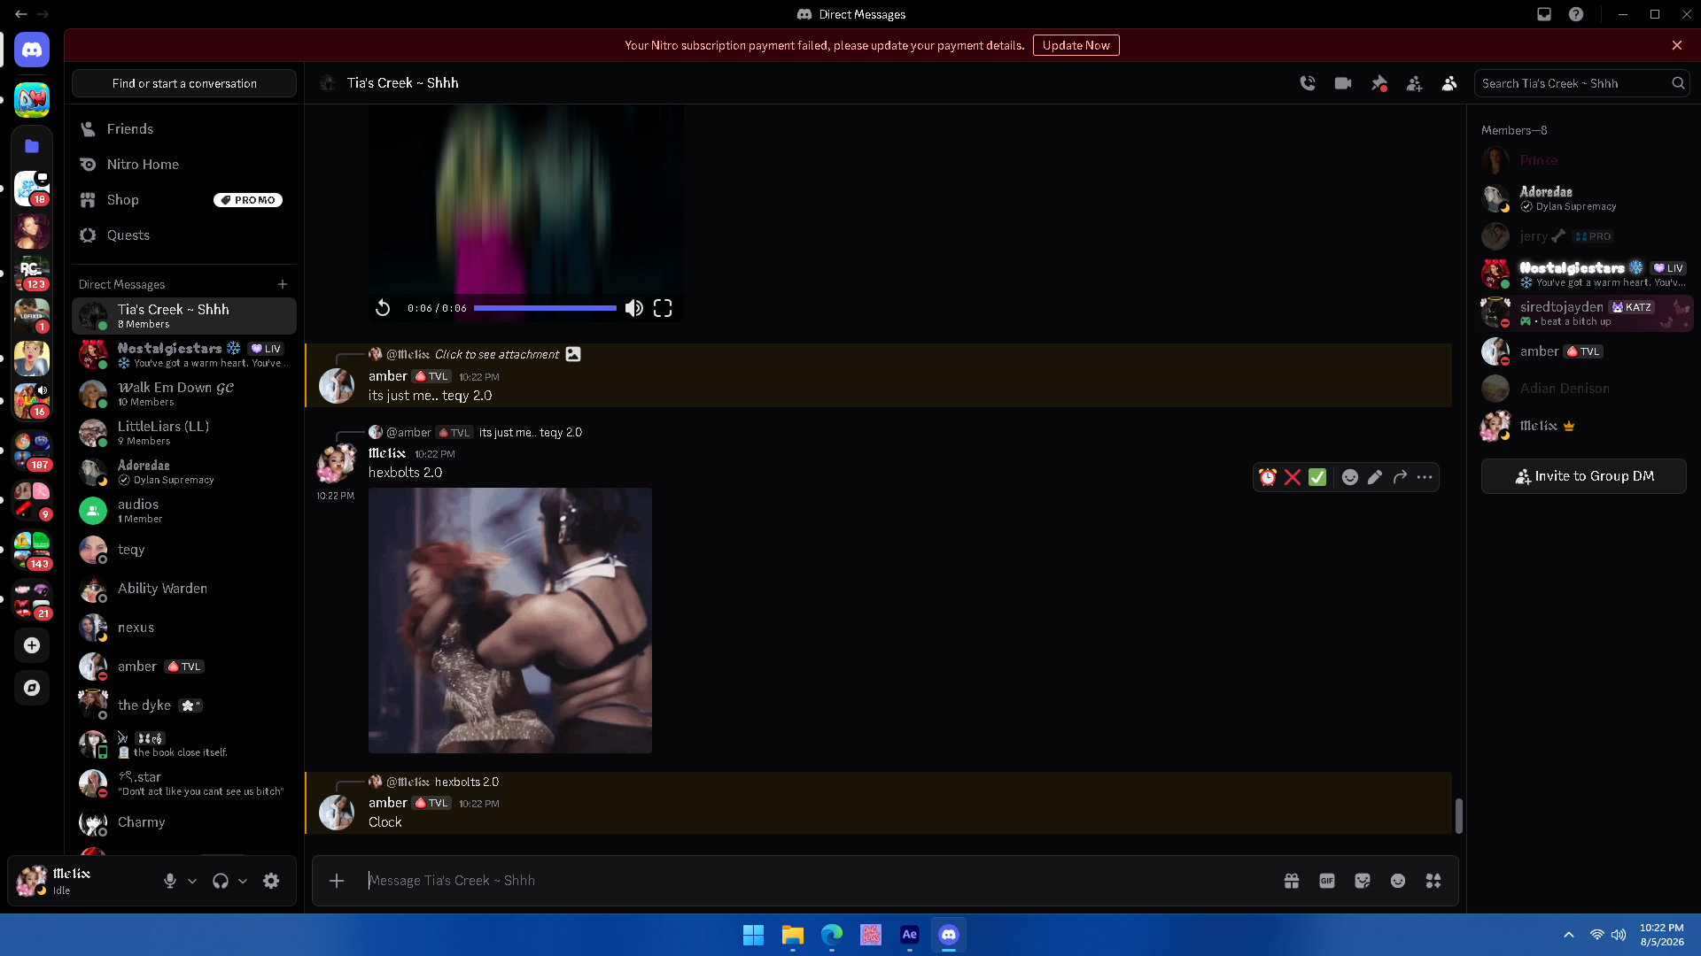Viewport: 1701px width, 956px height.
Task: Start a voice call in the group DM
Action: (x=1308, y=83)
